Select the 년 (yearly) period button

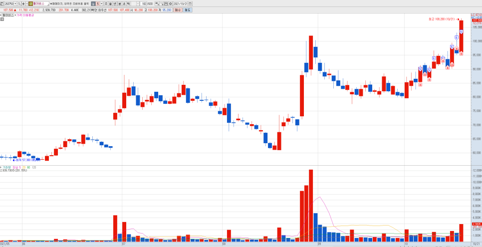[x=115, y=3]
